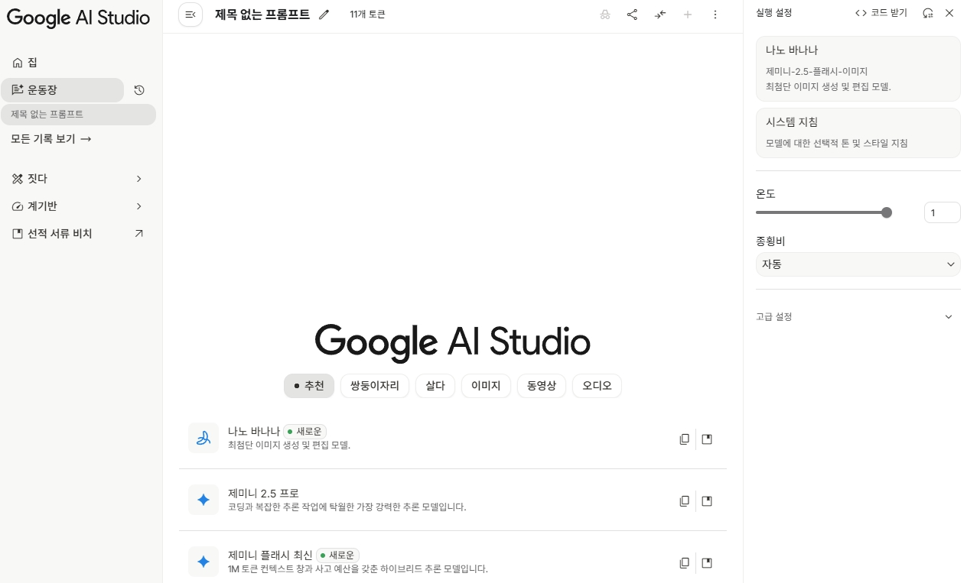Screen dimensions: 967x583
Task: Open the compare mode arrows icon
Action: pos(660,15)
